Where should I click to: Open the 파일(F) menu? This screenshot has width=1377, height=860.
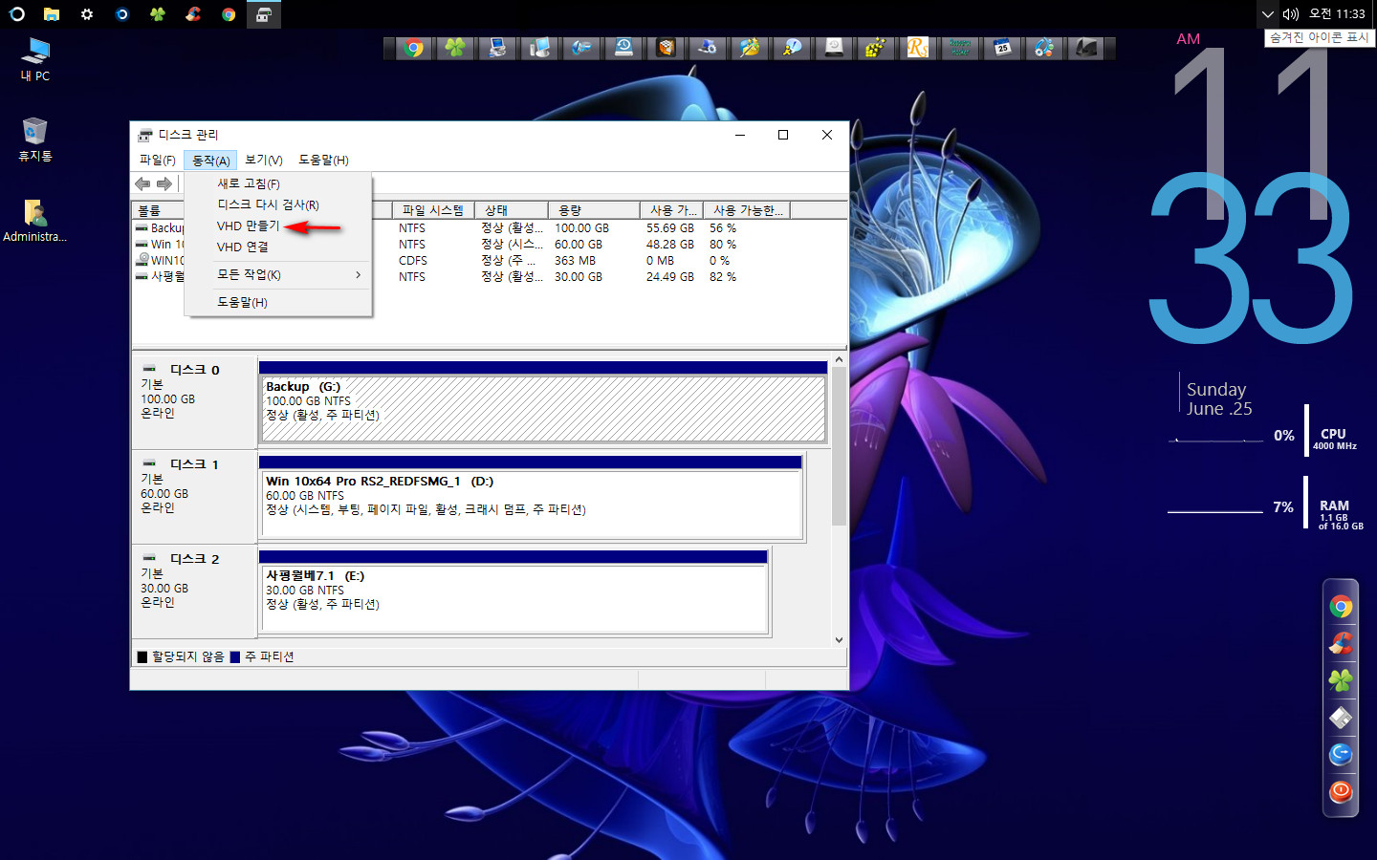(x=157, y=160)
